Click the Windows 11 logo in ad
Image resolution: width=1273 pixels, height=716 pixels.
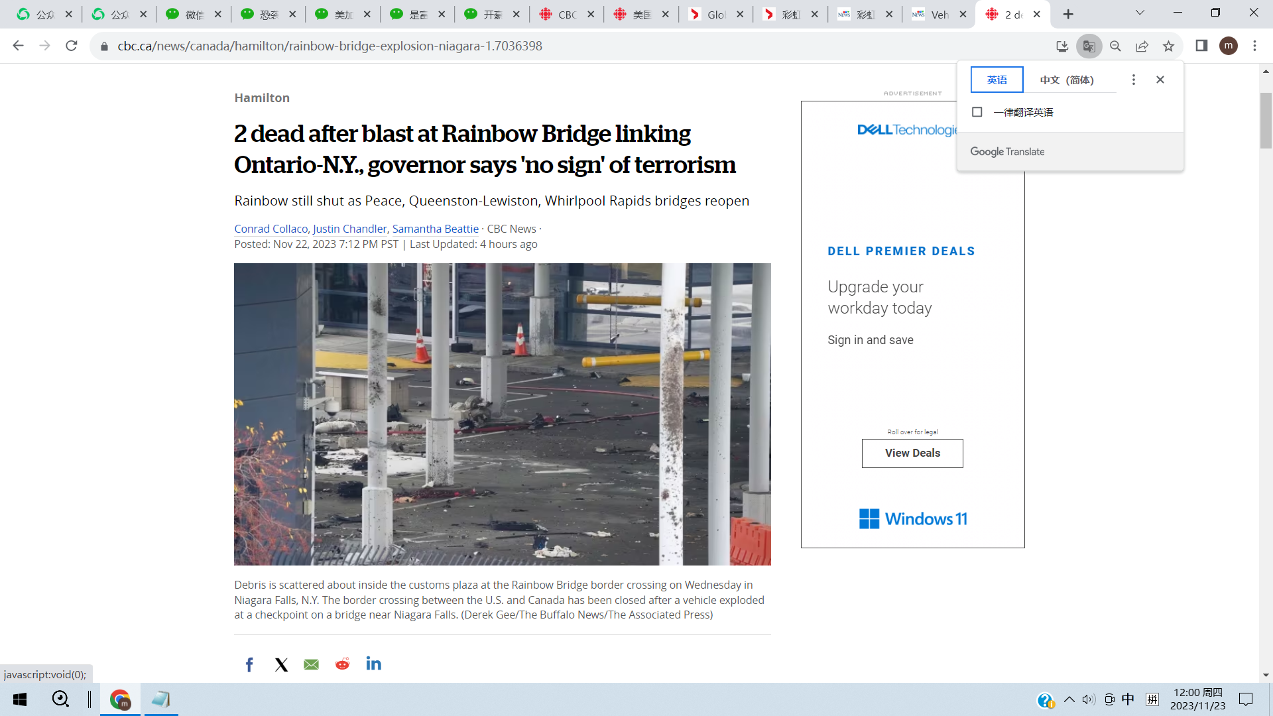pyautogui.click(x=912, y=518)
